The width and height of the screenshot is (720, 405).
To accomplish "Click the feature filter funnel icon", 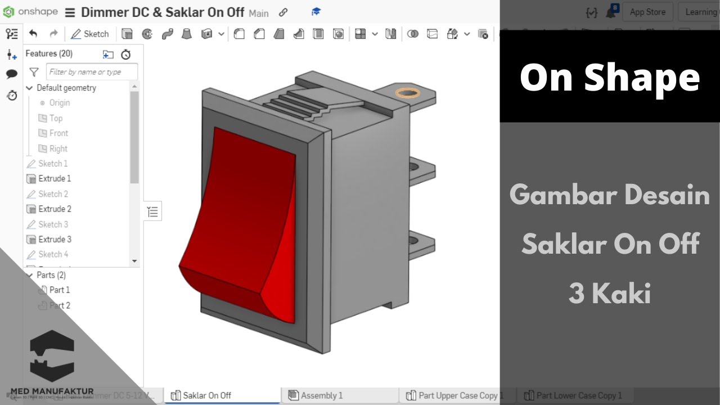I will 34,72.
